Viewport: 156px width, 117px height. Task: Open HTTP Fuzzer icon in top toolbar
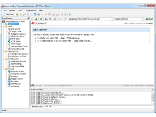42,14
